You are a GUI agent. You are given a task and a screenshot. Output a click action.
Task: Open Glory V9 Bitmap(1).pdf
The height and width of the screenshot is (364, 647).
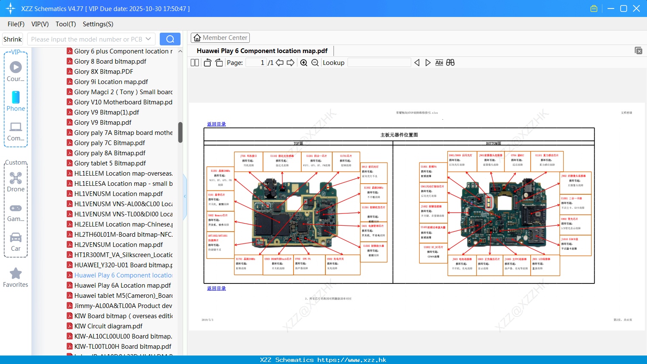click(107, 112)
